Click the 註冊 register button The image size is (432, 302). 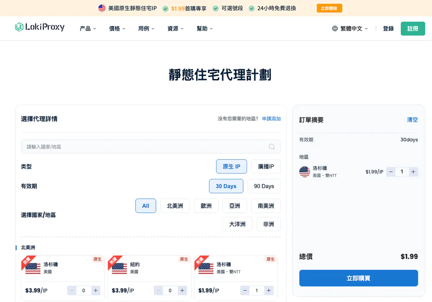[413, 28]
